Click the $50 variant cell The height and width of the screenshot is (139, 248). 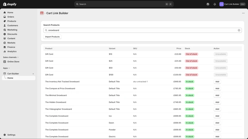111,68
